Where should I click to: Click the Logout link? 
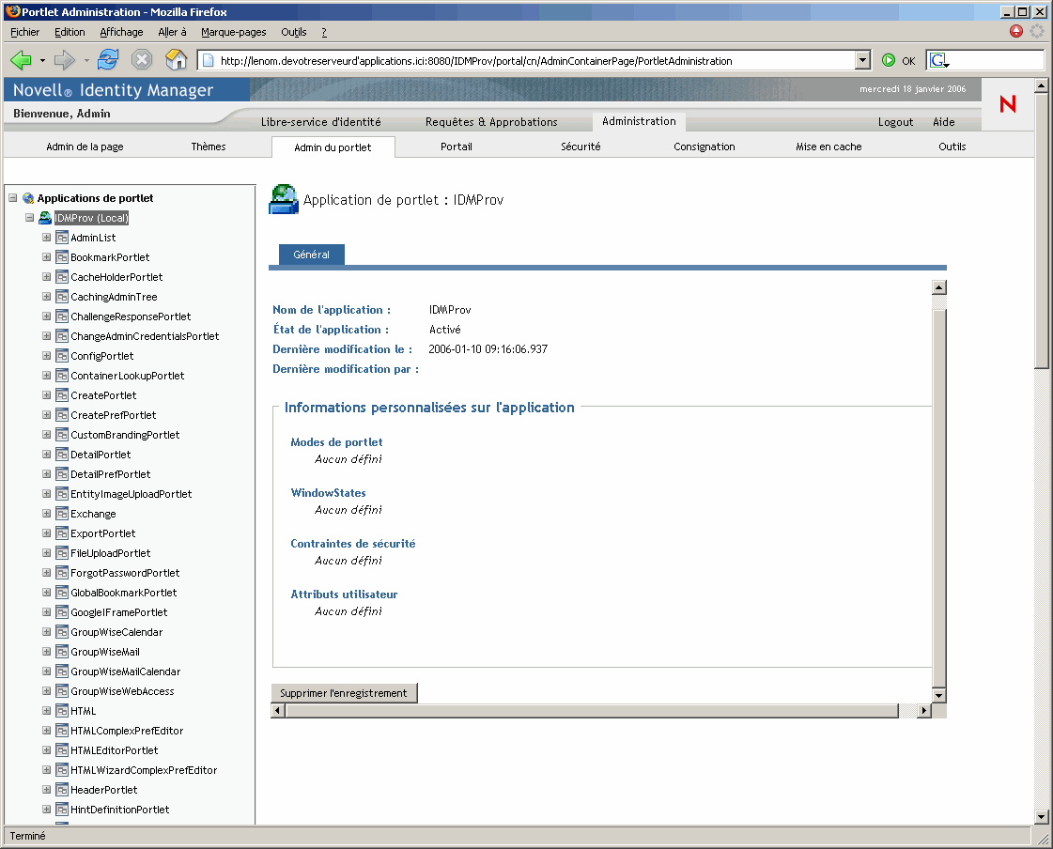click(896, 121)
